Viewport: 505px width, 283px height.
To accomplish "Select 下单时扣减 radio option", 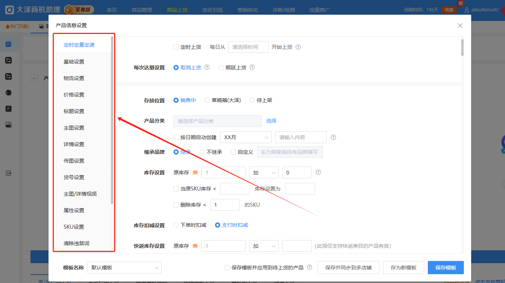I will point(176,225).
